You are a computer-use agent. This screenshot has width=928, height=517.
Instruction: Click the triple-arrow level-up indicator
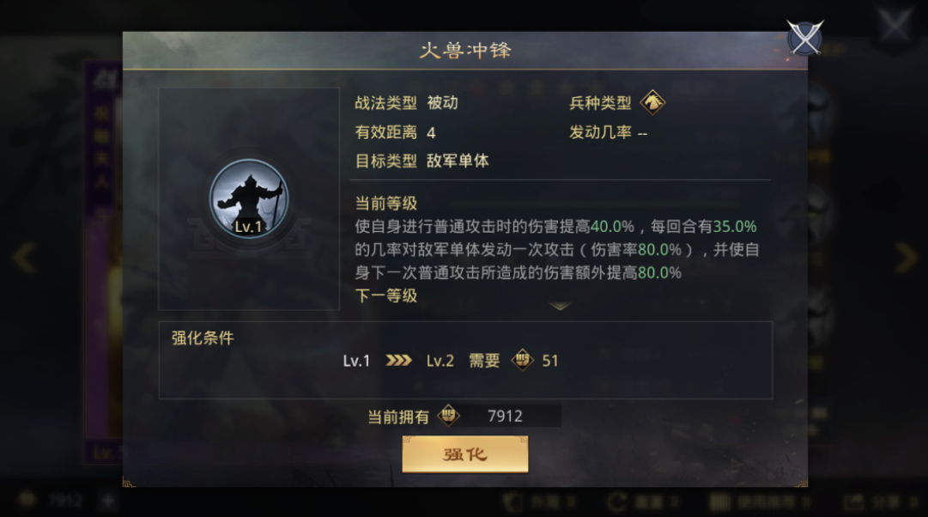click(x=398, y=360)
